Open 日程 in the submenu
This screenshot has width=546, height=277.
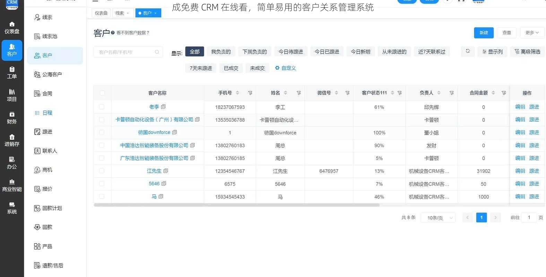pyautogui.click(x=55, y=113)
